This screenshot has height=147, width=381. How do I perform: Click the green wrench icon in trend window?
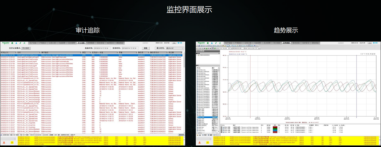216,43
